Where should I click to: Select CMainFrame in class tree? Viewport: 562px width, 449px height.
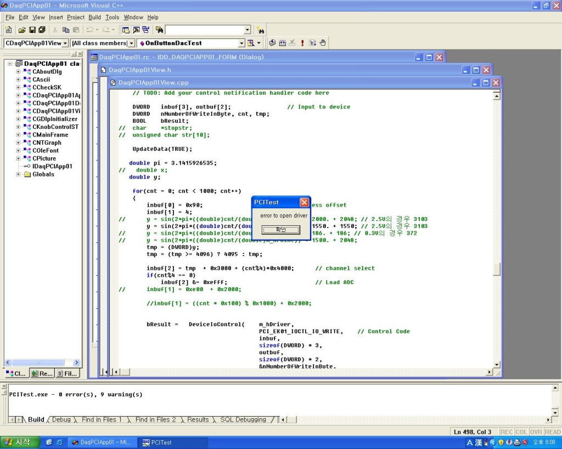click(50, 135)
